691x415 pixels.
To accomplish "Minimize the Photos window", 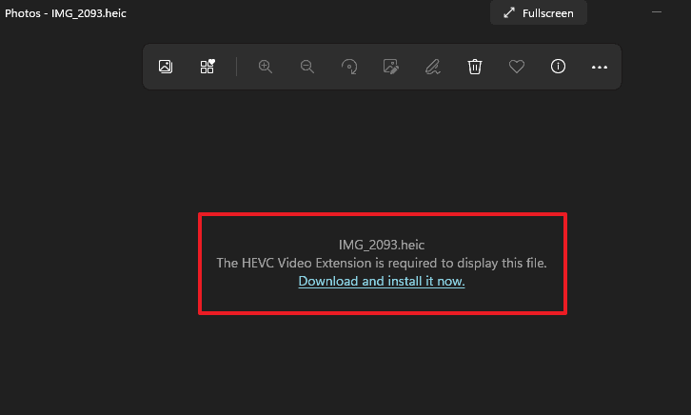I will coord(657,12).
